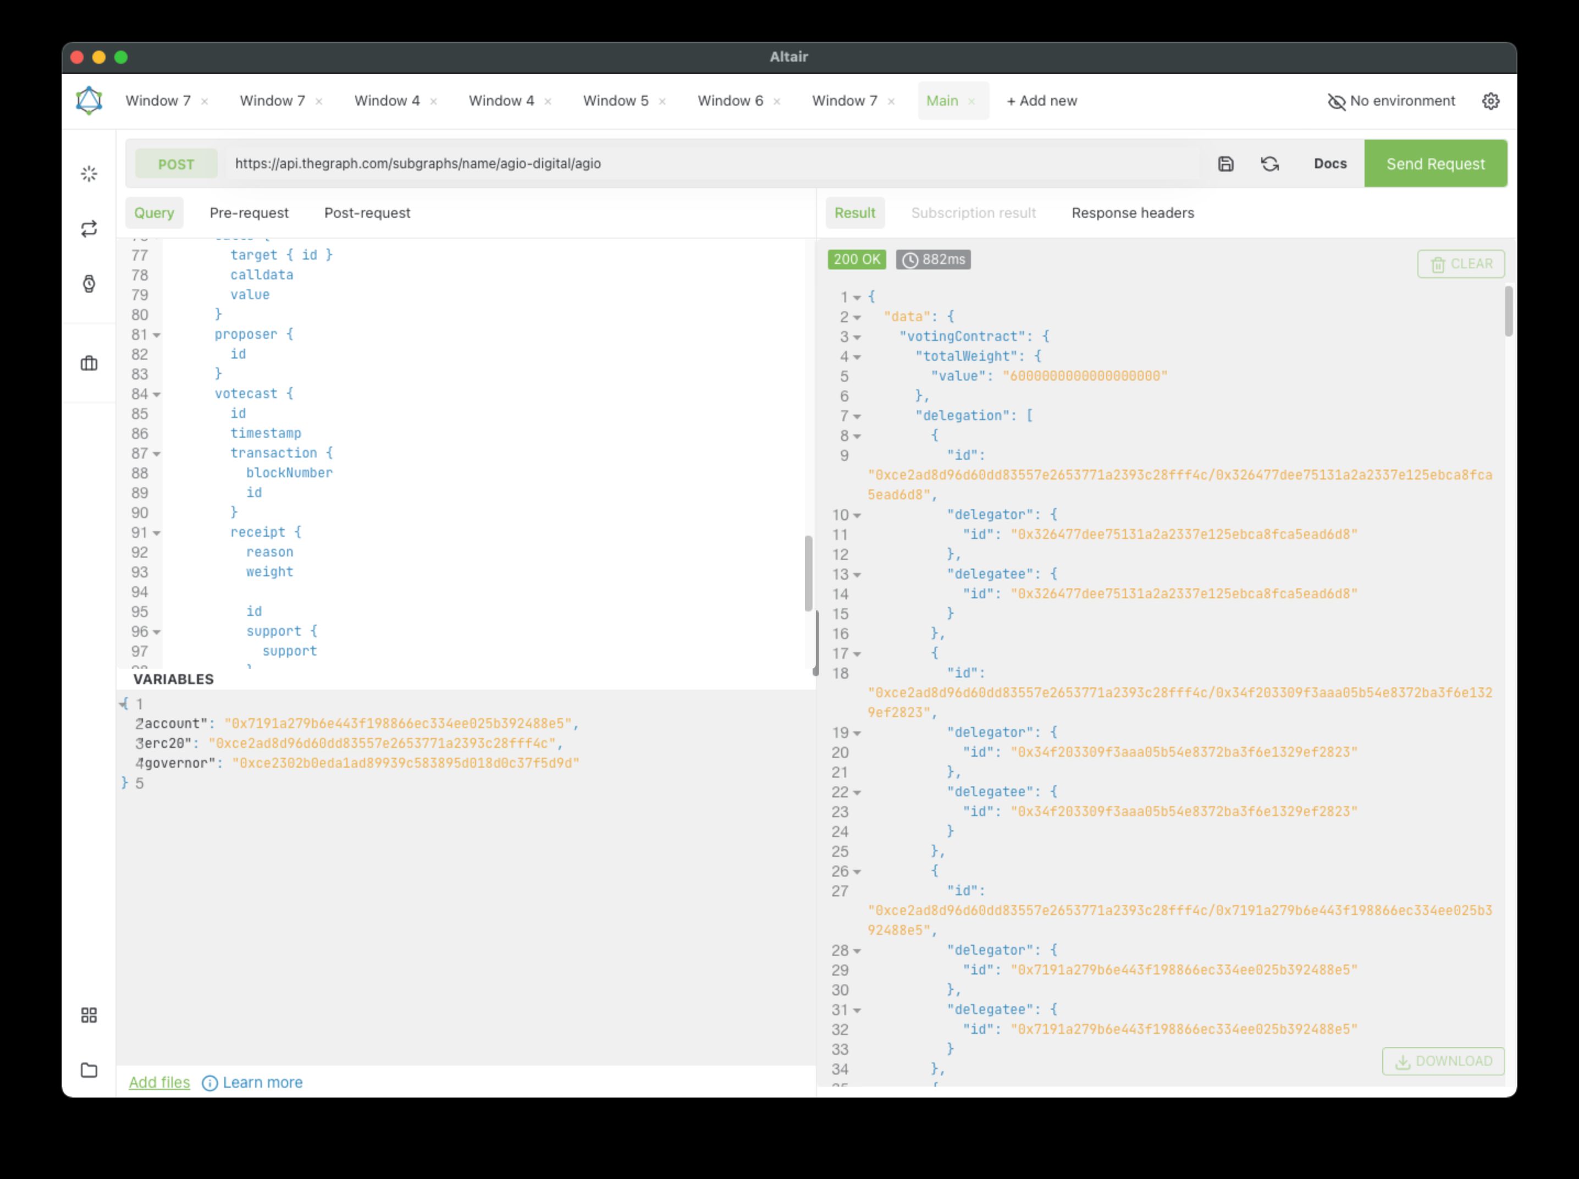Collapse query line 81 proposer block
Screen dimensions: 1579x1179
(156, 335)
